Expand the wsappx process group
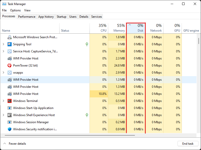This screenshot has width=201, height=150. (4, 73)
